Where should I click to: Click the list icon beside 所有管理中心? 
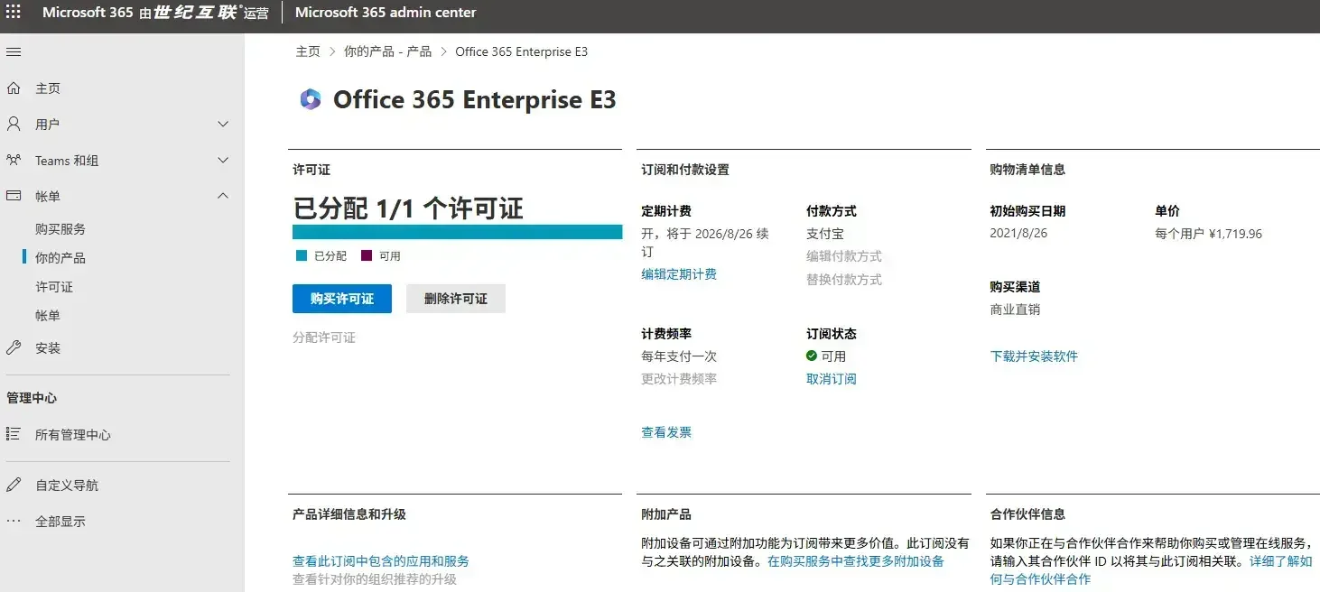pyautogui.click(x=14, y=434)
